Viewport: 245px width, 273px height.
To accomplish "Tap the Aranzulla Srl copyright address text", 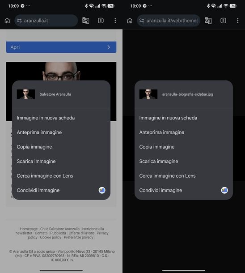I will pyautogui.click(x=62, y=256).
